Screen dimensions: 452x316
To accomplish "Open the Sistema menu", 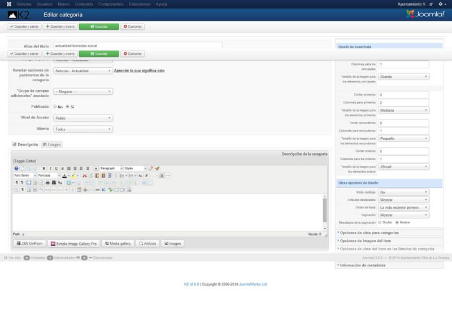I will (24, 4).
